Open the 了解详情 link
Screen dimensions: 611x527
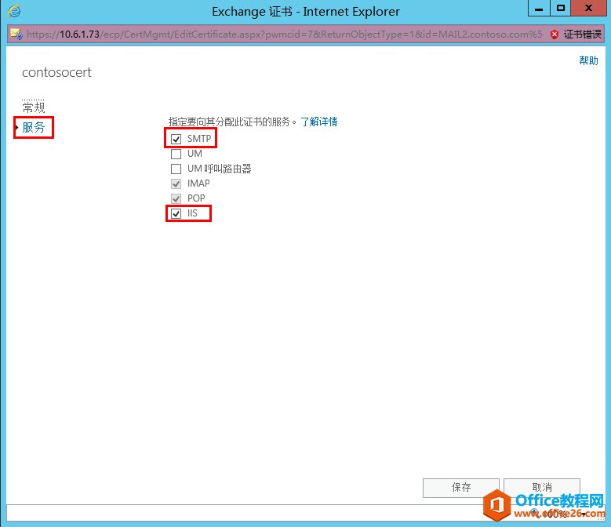pyautogui.click(x=318, y=122)
